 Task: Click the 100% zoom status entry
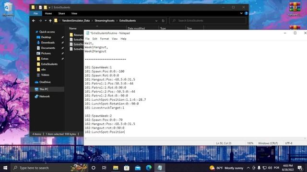click(250, 143)
